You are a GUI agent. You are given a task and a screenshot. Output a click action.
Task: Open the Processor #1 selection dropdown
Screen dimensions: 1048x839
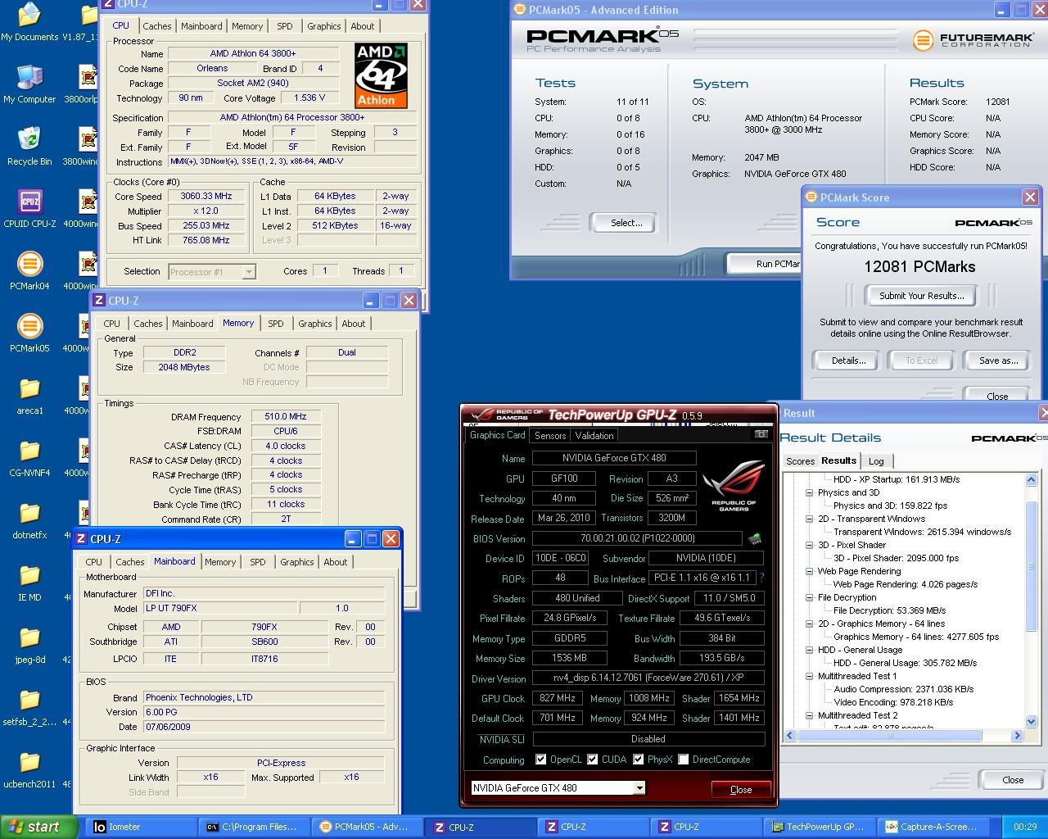(249, 272)
